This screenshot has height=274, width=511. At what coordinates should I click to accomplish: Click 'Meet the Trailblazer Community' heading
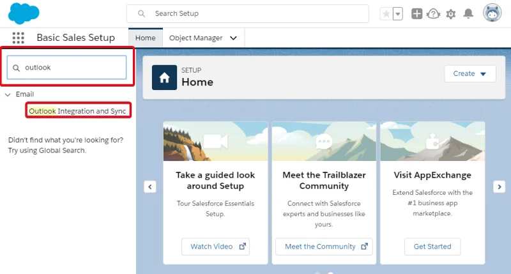(324, 181)
